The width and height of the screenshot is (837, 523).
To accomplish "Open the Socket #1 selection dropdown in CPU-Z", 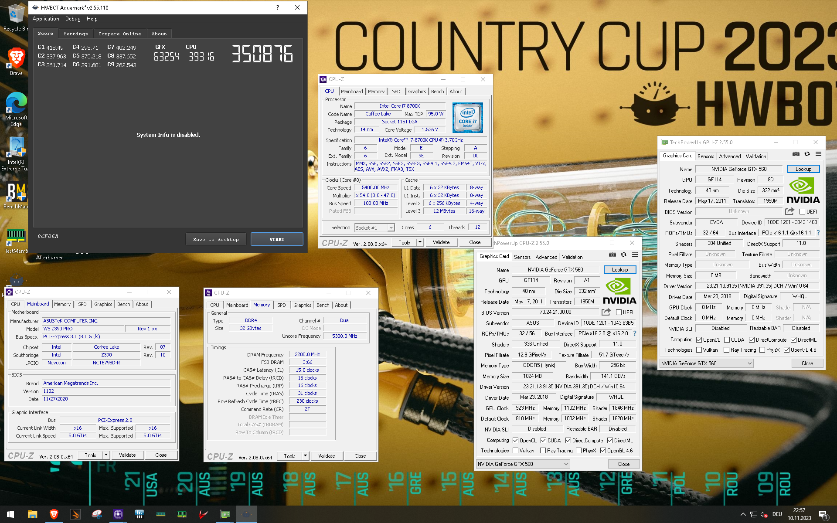I will (x=375, y=228).
